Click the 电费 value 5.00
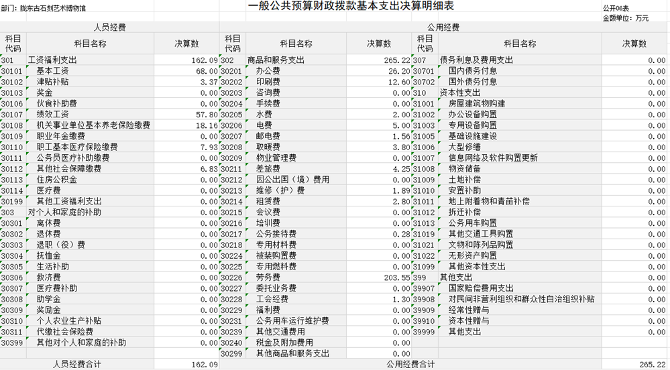 (x=378, y=125)
